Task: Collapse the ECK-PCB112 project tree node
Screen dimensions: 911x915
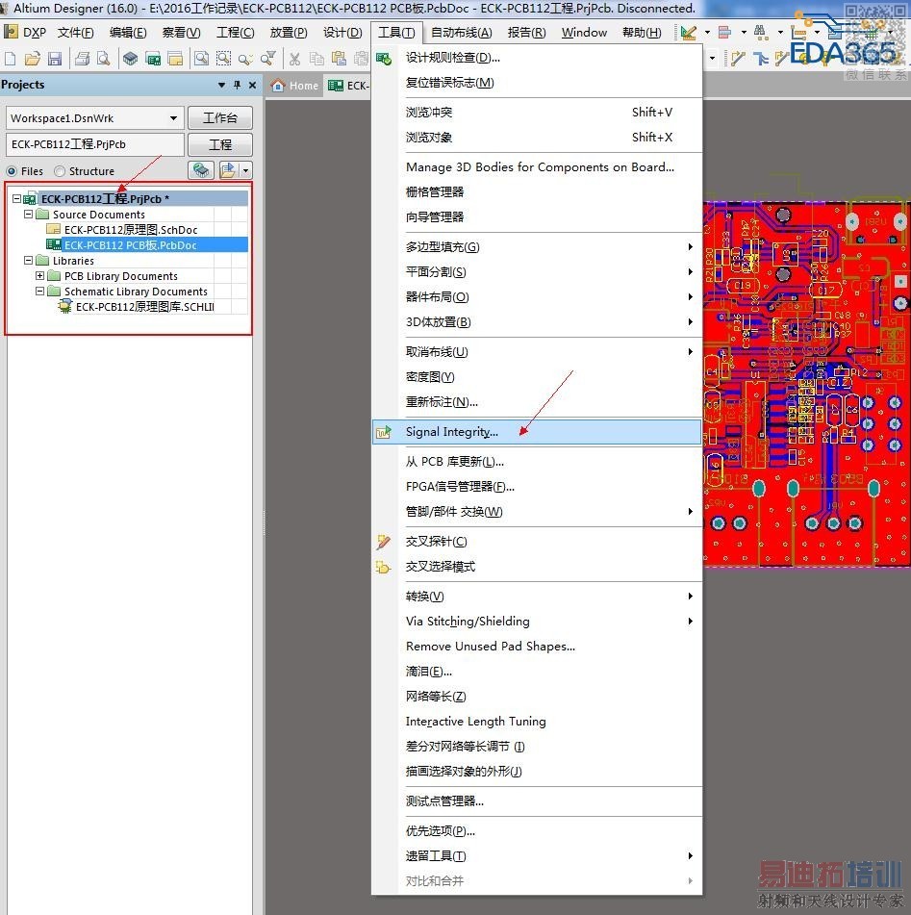Action: (x=17, y=198)
